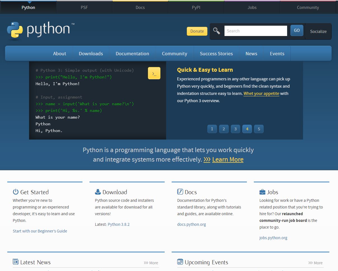Click the Jobs briefcase icon
Viewport: 338px width, 271px height.
(x=262, y=192)
